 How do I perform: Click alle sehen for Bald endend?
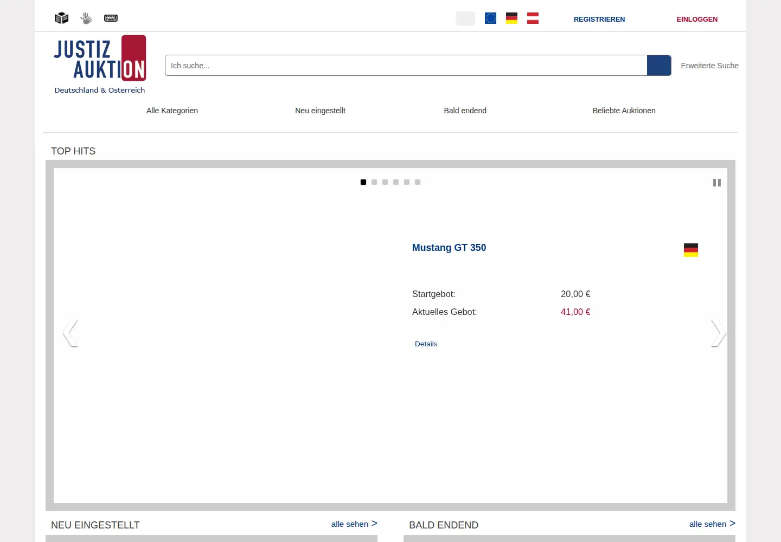712,524
